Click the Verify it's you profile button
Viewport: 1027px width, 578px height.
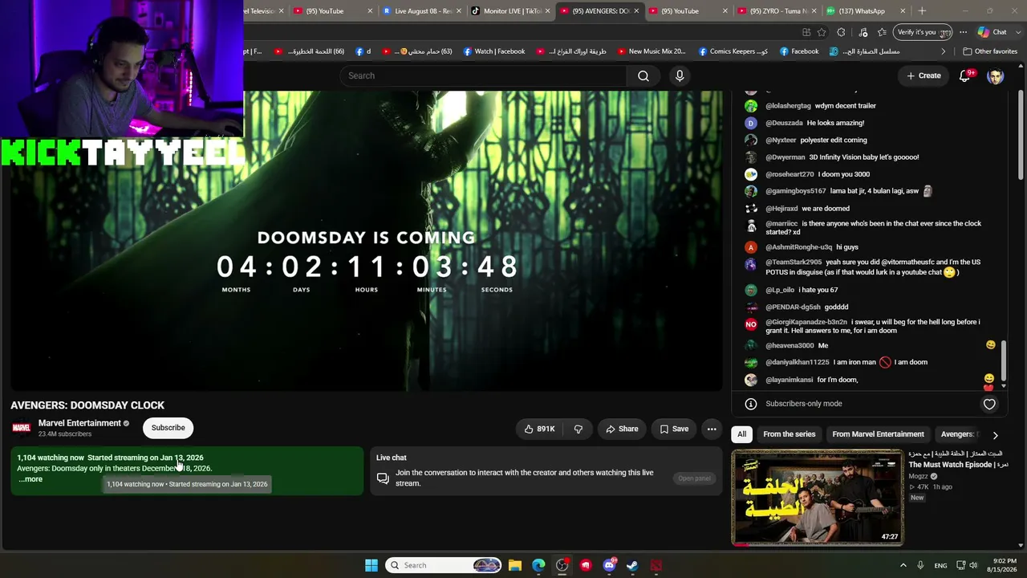[923, 32]
